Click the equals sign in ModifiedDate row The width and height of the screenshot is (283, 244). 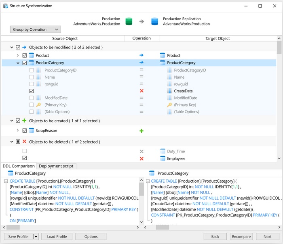tap(141, 98)
